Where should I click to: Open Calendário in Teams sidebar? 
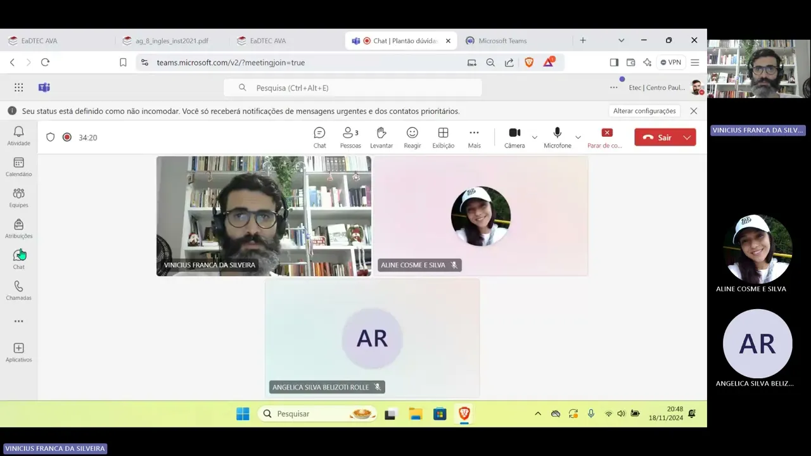18,167
